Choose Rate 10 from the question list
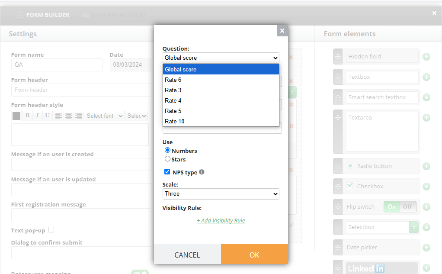 click(221, 121)
